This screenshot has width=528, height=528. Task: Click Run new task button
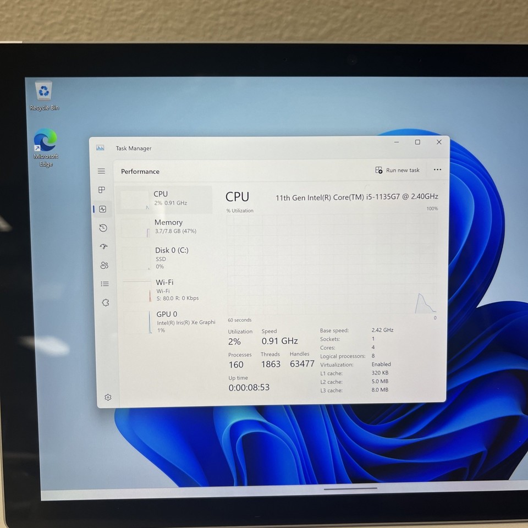click(397, 170)
